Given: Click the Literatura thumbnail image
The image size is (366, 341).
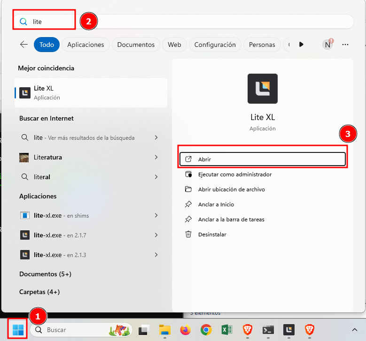Looking at the screenshot, I should (x=24, y=158).
